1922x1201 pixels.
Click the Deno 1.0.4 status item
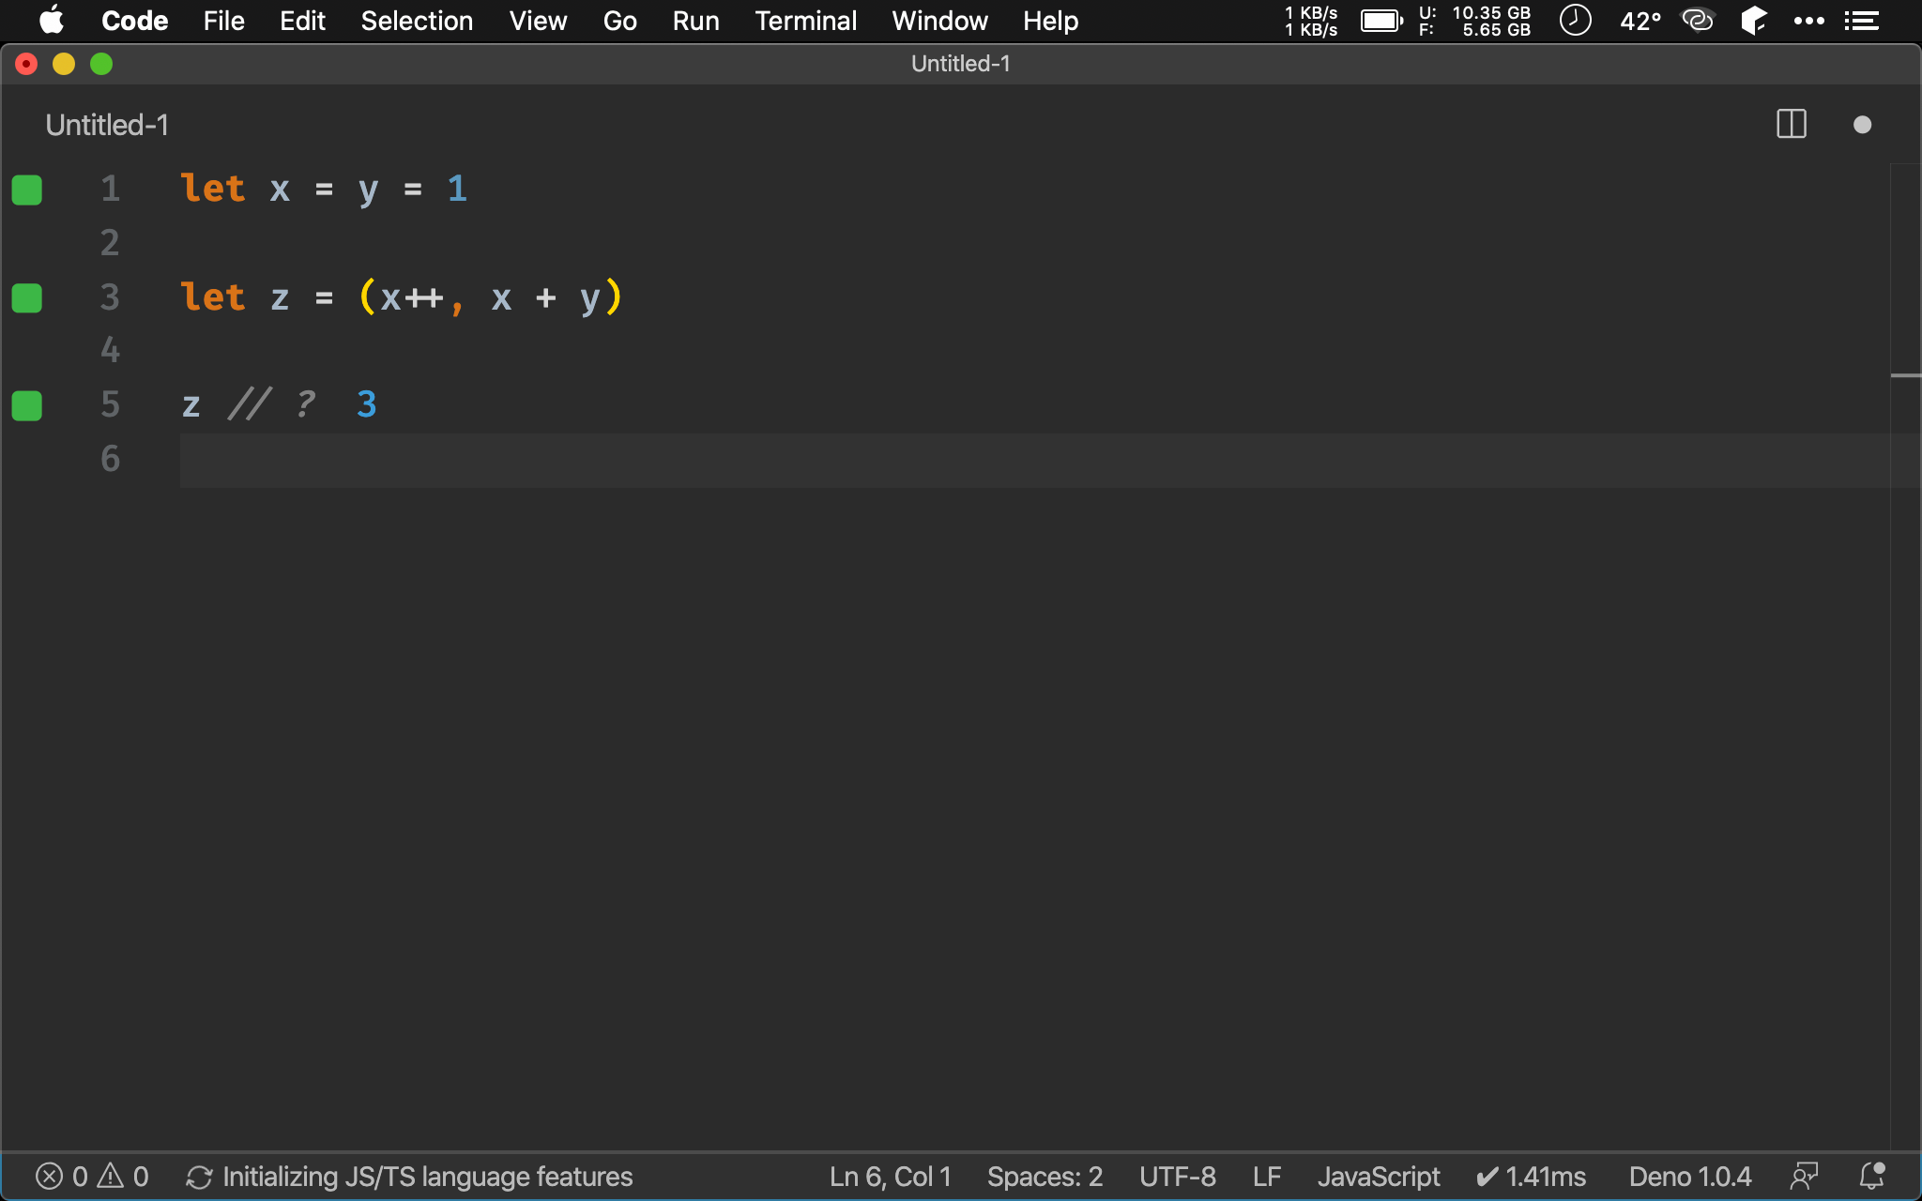point(1689,1176)
